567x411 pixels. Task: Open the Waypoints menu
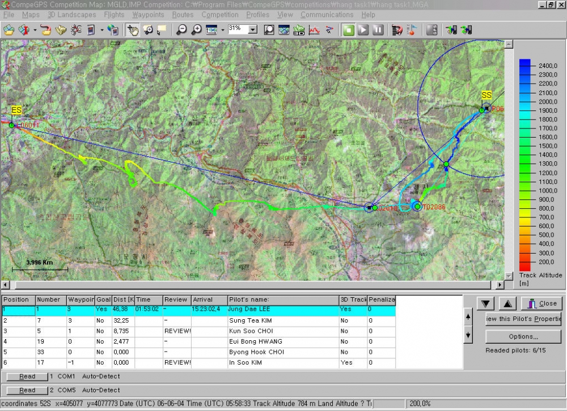[148, 15]
